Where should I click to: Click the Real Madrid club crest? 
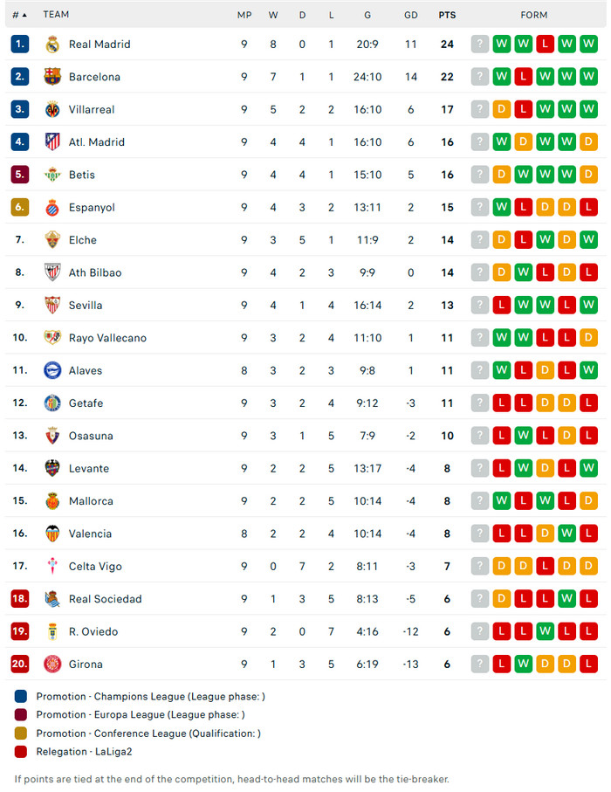pos(52,45)
